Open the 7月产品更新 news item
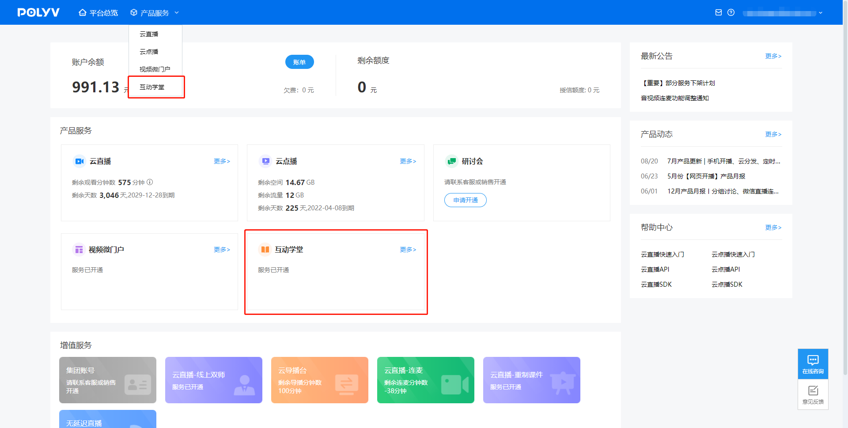848x428 pixels. click(x=724, y=161)
